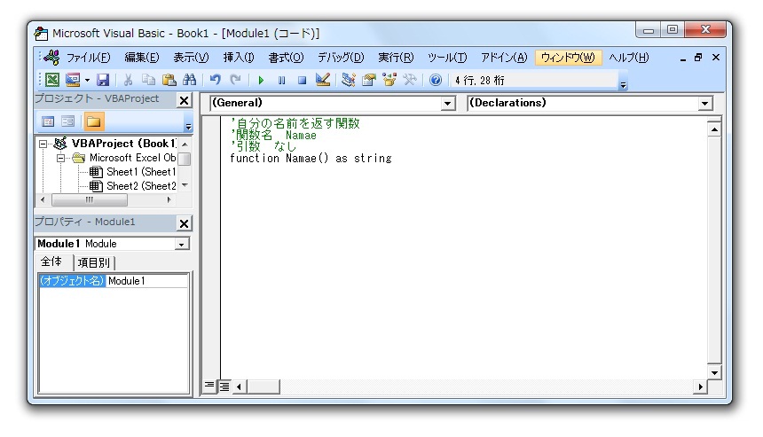763x437 pixels.
Task: Click the Copy icon in the toolbar
Action: click(148, 80)
